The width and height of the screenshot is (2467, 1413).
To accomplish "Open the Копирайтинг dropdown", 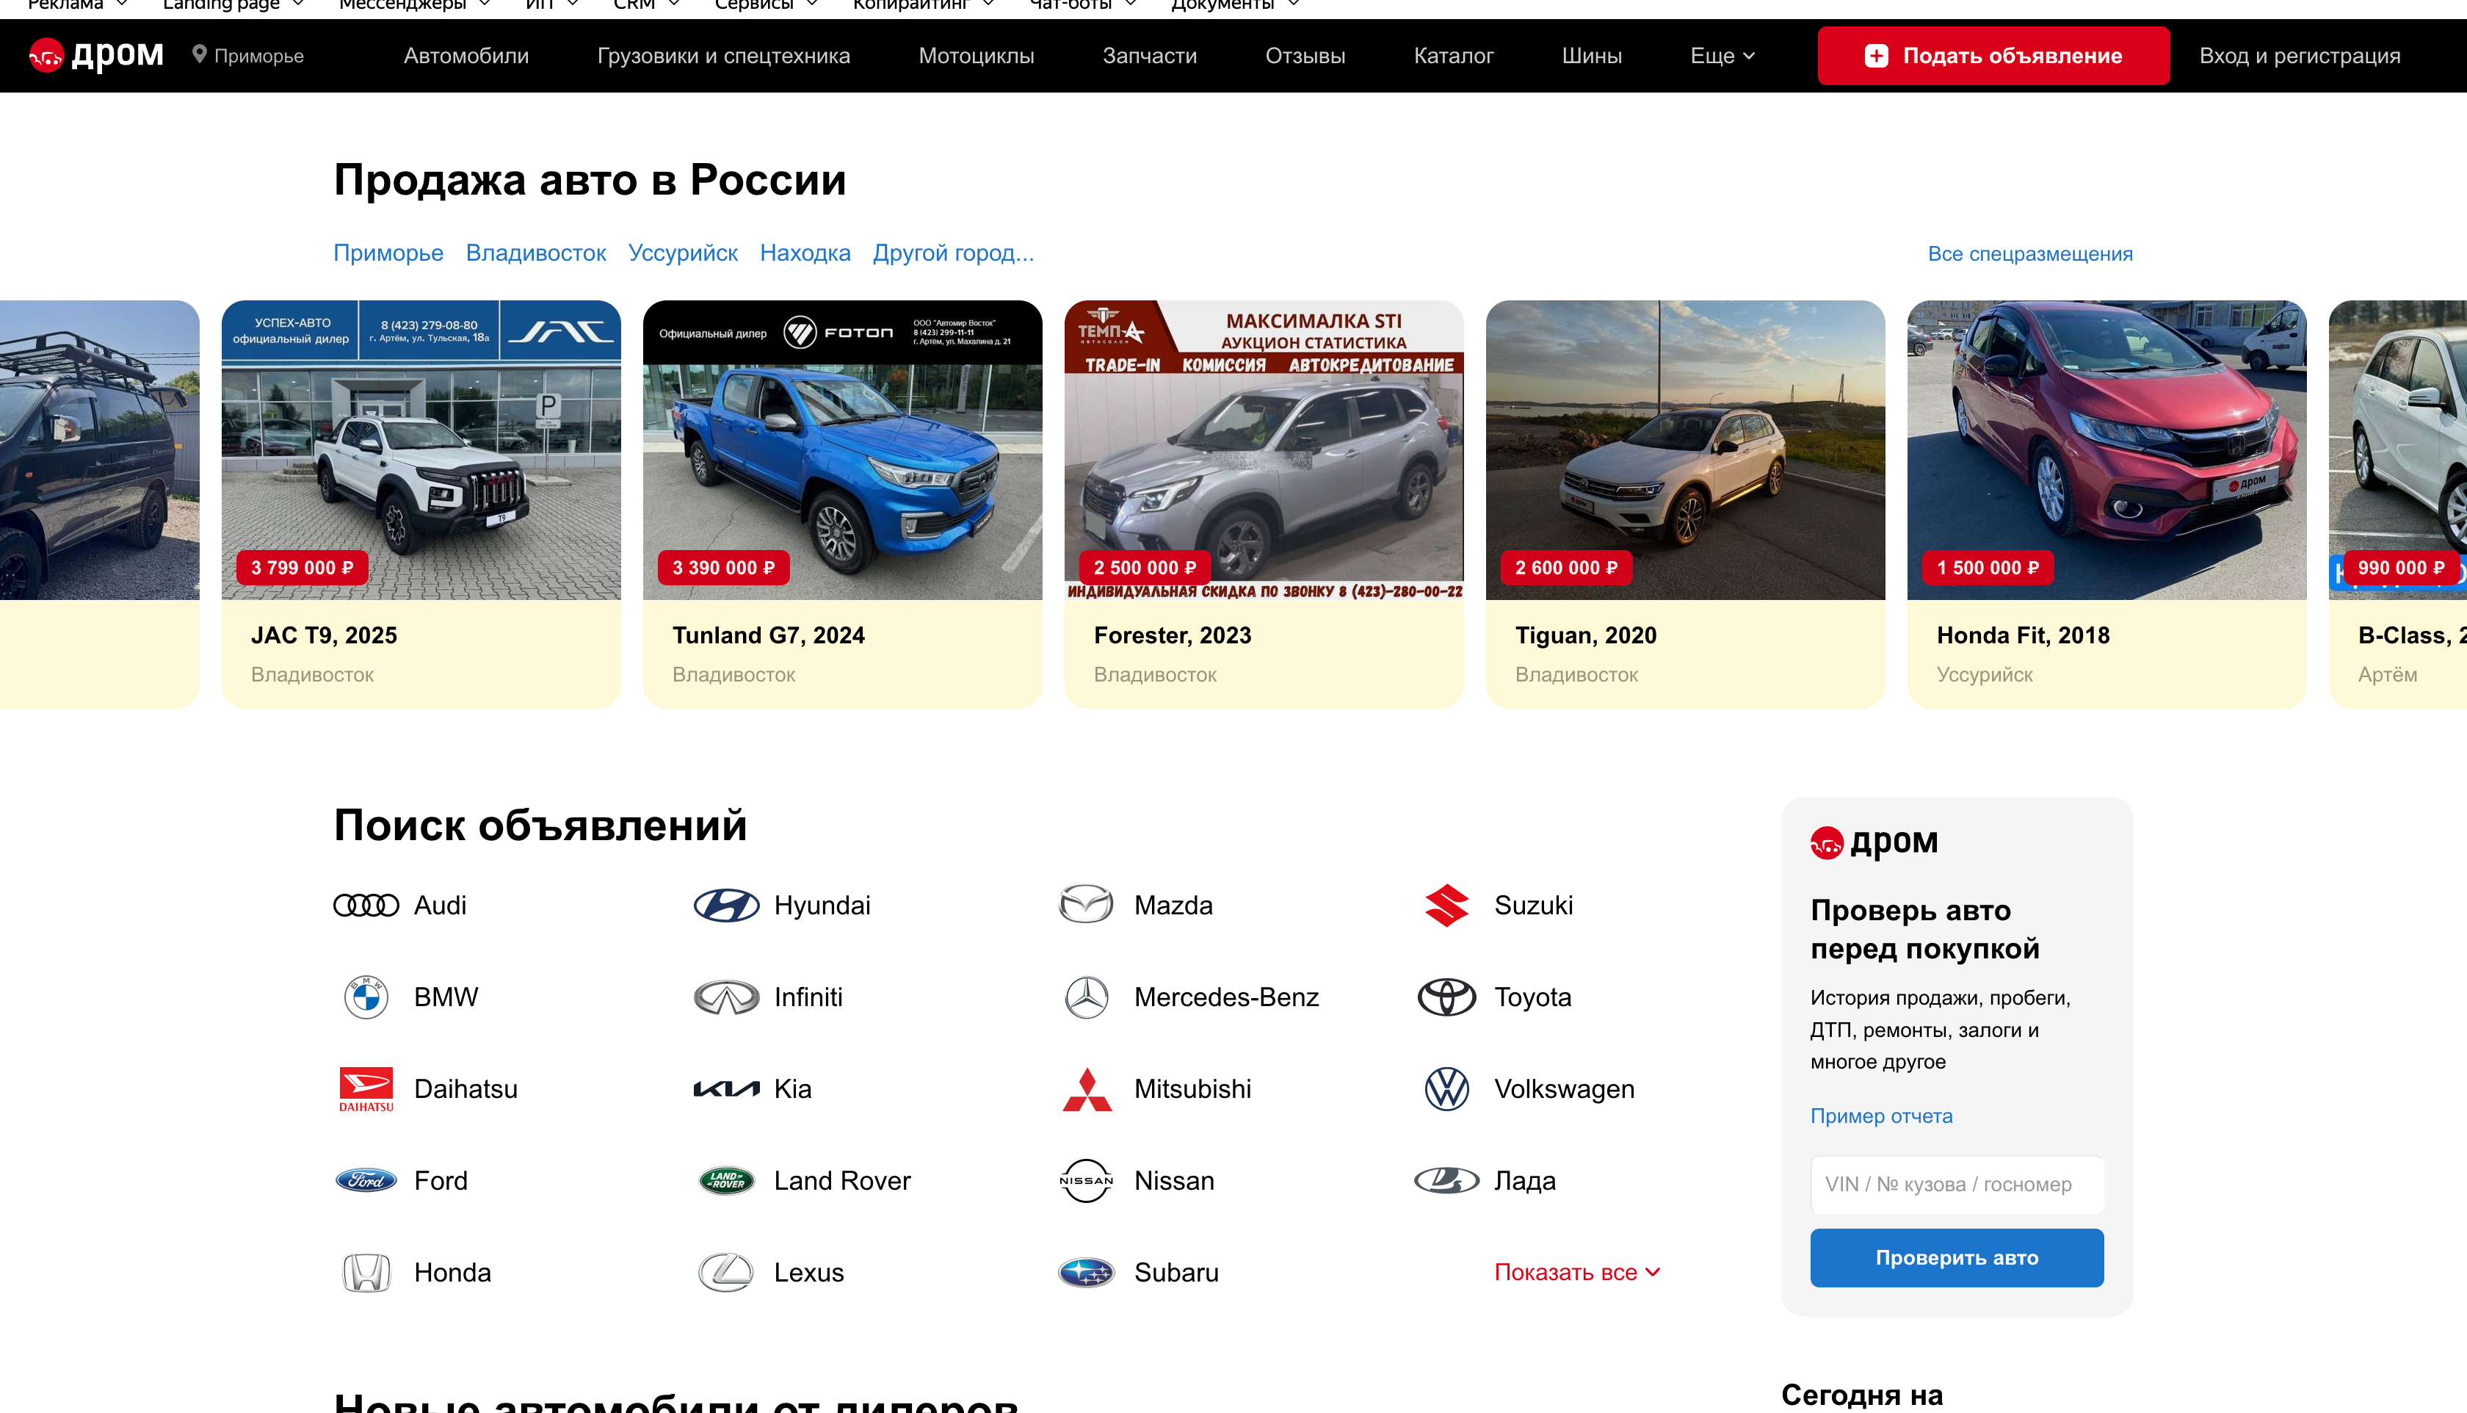I will [x=923, y=5].
